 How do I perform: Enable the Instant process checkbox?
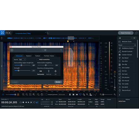click(46, 95)
